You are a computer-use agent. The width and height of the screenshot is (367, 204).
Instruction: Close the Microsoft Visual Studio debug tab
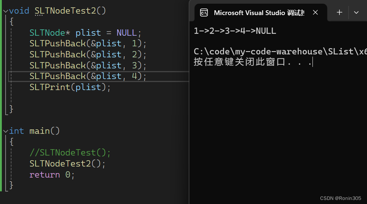tap(315, 12)
